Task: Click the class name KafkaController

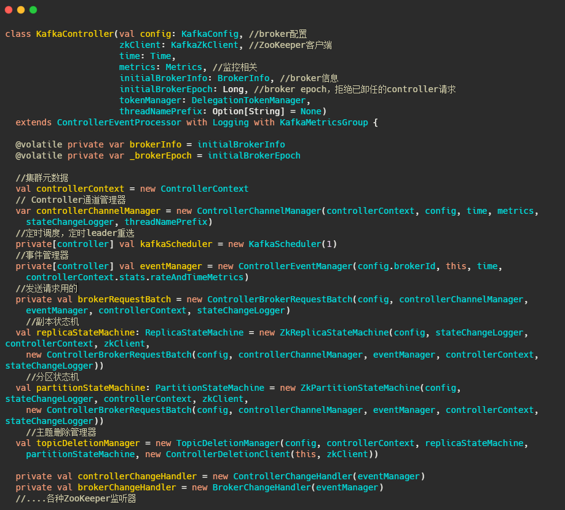Action: point(75,34)
